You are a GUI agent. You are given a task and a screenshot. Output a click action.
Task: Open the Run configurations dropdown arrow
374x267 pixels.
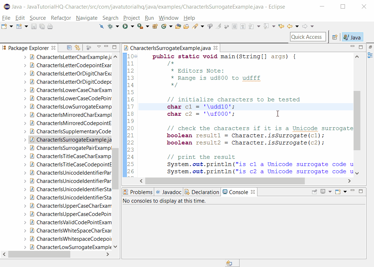click(x=132, y=26)
